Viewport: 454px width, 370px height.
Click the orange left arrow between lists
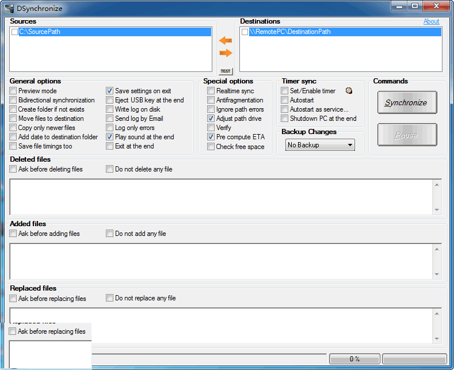coord(226,40)
